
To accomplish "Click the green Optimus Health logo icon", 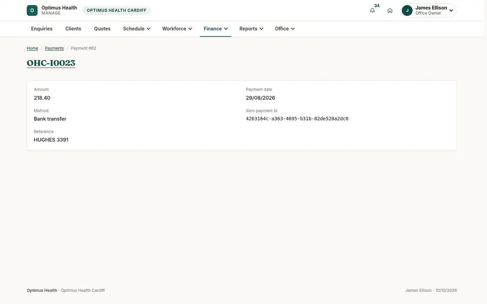I will tap(32, 11).
